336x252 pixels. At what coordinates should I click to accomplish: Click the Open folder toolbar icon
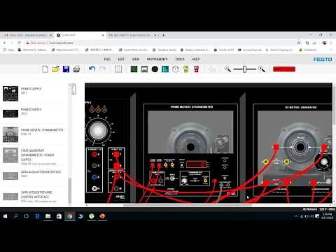pyautogui.click(x=55, y=69)
